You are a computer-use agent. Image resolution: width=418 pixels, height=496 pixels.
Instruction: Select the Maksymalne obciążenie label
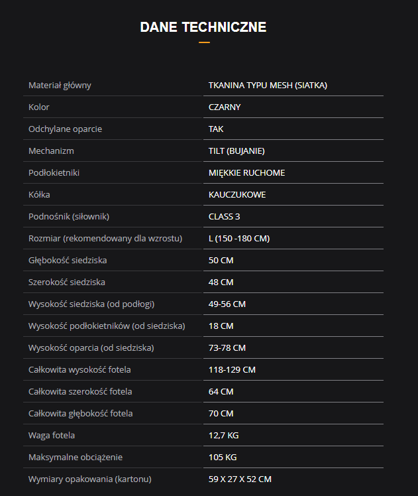click(x=76, y=457)
